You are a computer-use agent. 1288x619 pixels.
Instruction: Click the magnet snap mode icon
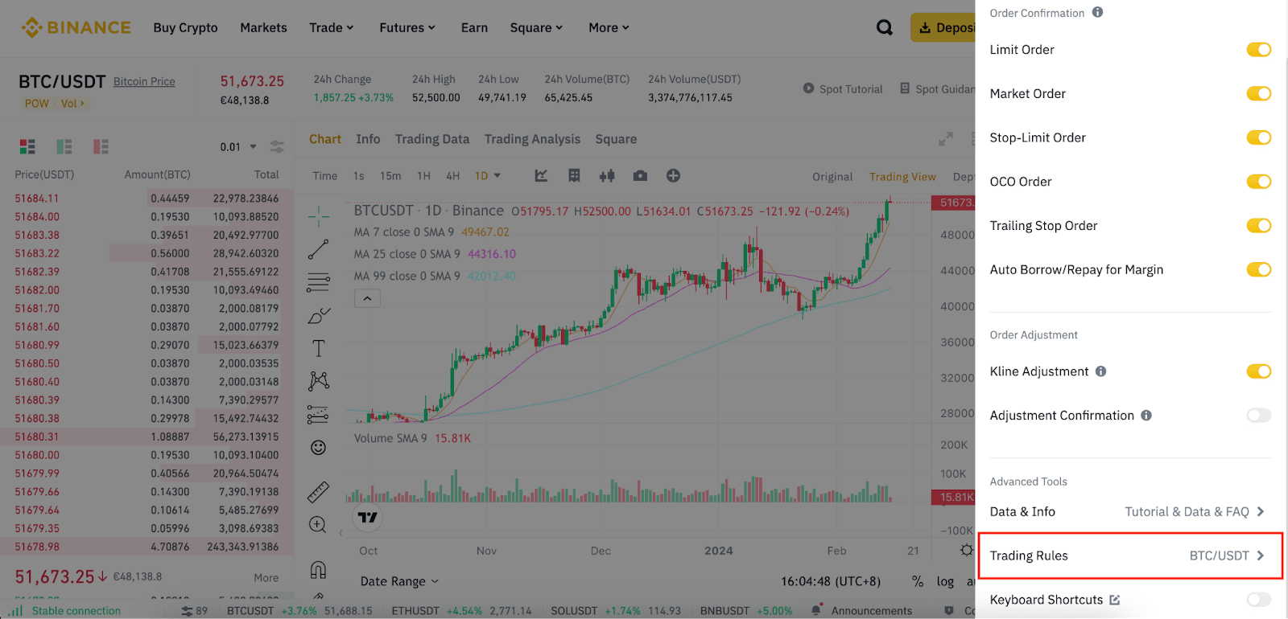pyautogui.click(x=319, y=570)
